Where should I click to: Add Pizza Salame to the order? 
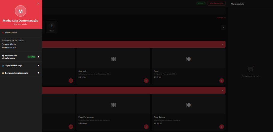point(222,127)
